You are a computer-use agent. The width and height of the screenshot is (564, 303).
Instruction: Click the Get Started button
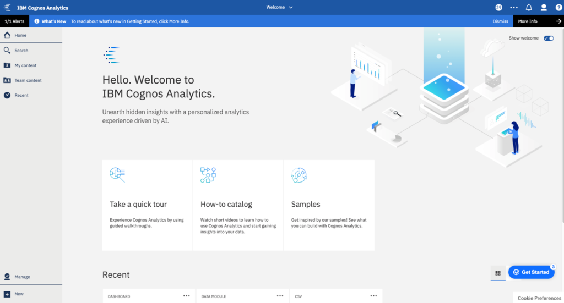click(x=532, y=272)
